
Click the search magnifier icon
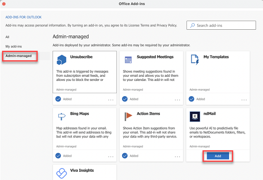click(x=193, y=25)
